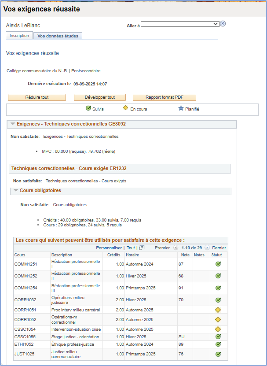Click the green status check for JUST1025
The width and height of the screenshot is (267, 366).
coord(218,354)
